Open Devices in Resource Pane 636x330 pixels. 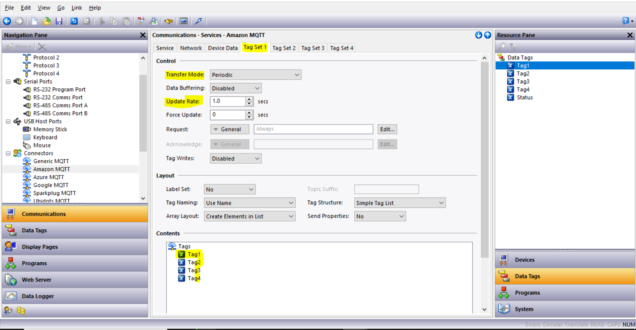pyautogui.click(x=565, y=260)
